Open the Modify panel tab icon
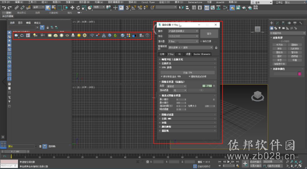This screenshot has height=169, width=307. (277, 23)
